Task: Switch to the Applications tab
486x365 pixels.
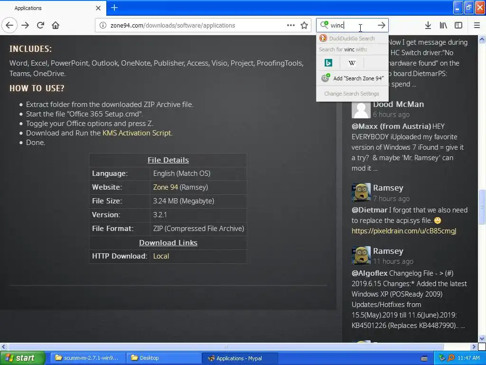Action: (x=53, y=8)
